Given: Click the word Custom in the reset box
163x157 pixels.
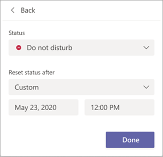Looking at the screenshot, I should point(27,87).
